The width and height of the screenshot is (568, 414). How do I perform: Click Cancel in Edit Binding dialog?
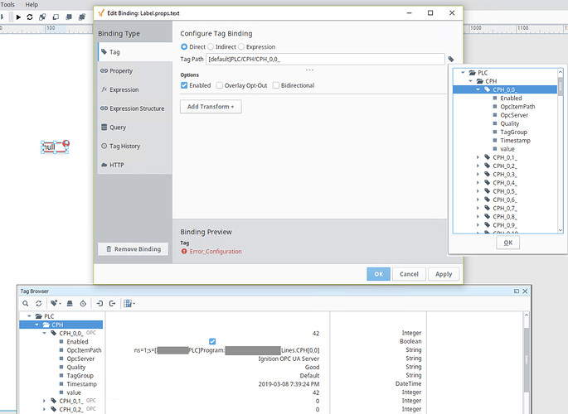coord(409,274)
